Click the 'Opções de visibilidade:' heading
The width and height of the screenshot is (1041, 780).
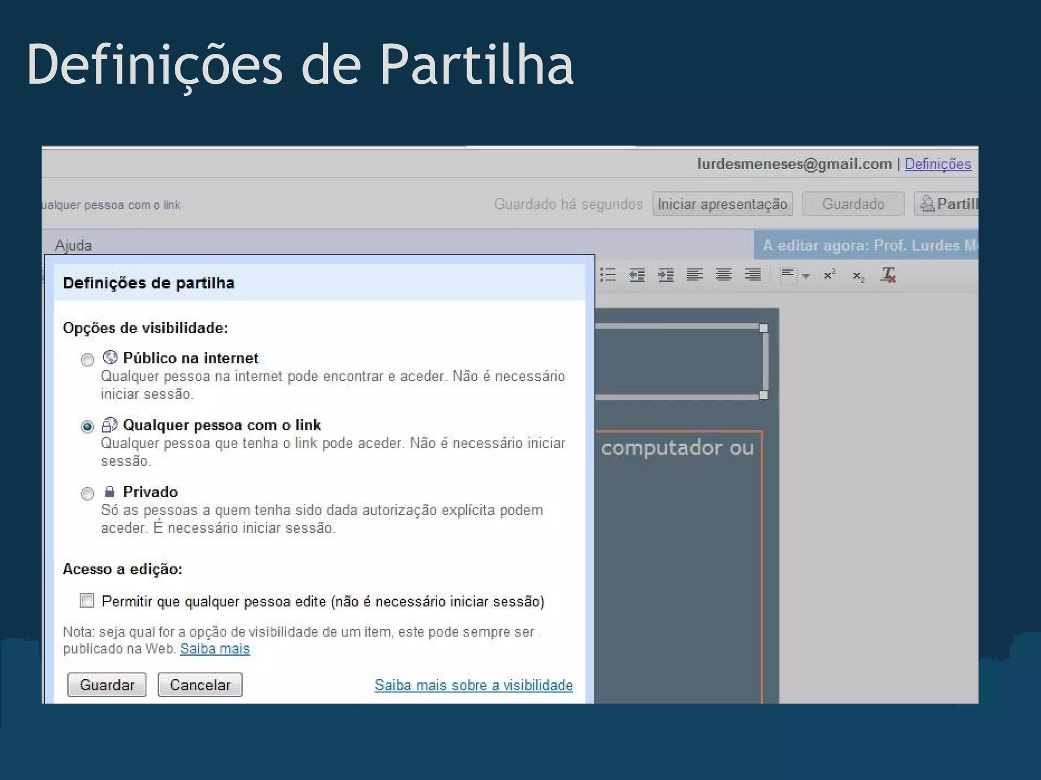point(145,328)
